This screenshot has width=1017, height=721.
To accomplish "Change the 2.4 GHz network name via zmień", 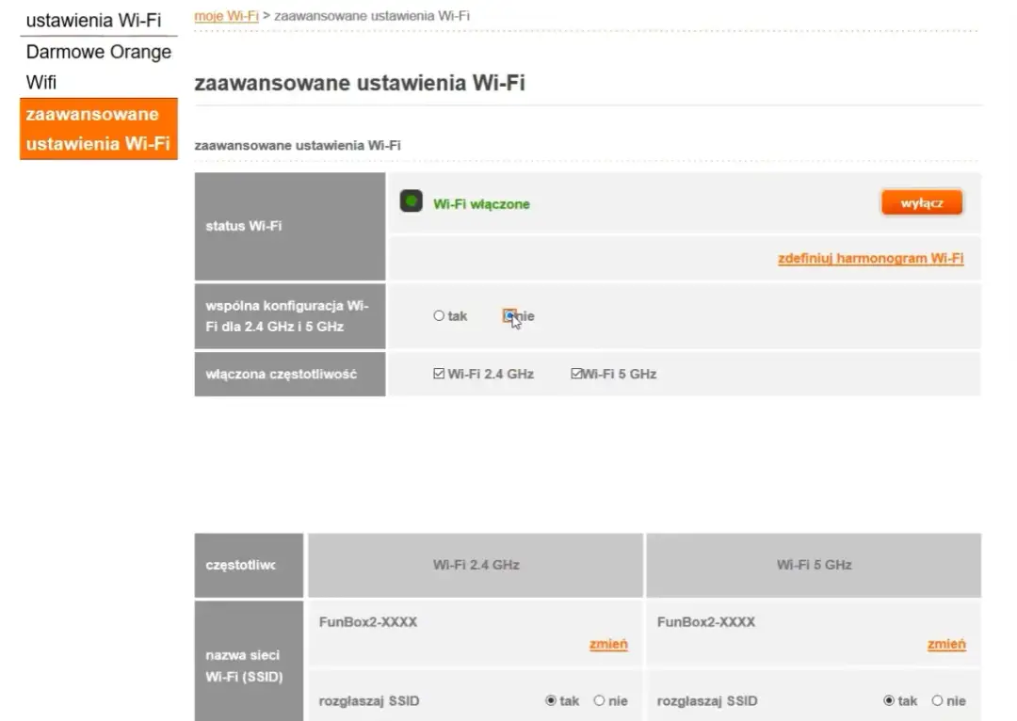I will [x=607, y=644].
